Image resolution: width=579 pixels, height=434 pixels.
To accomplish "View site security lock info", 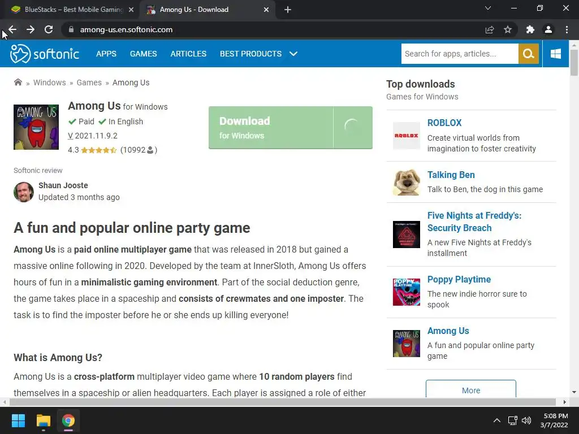I will coord(71,29).
